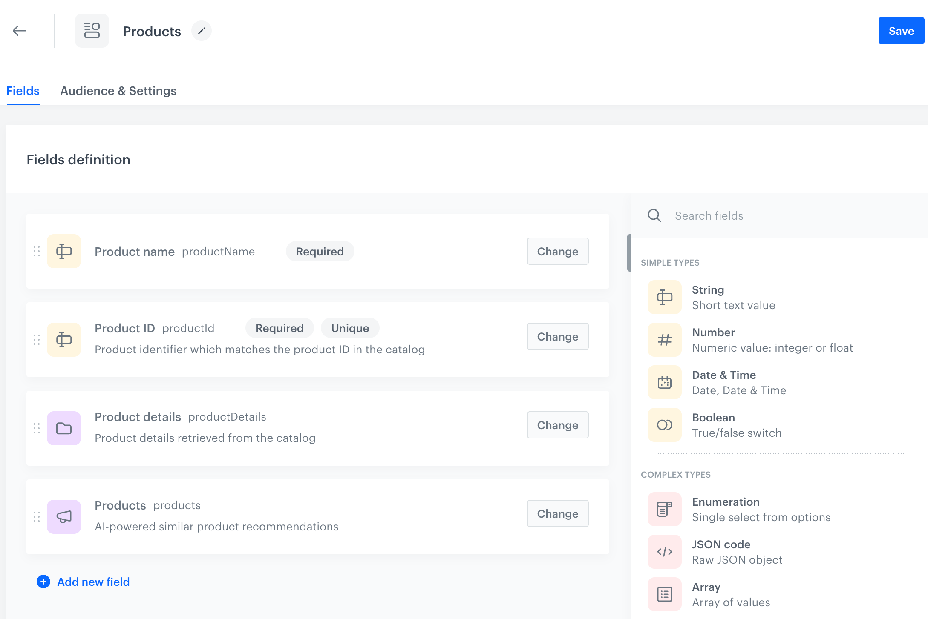
Task: Click the Number type icon
Action: coord(664,339)
